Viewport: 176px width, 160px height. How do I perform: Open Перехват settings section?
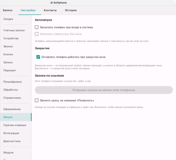click(x=16, y=70)
